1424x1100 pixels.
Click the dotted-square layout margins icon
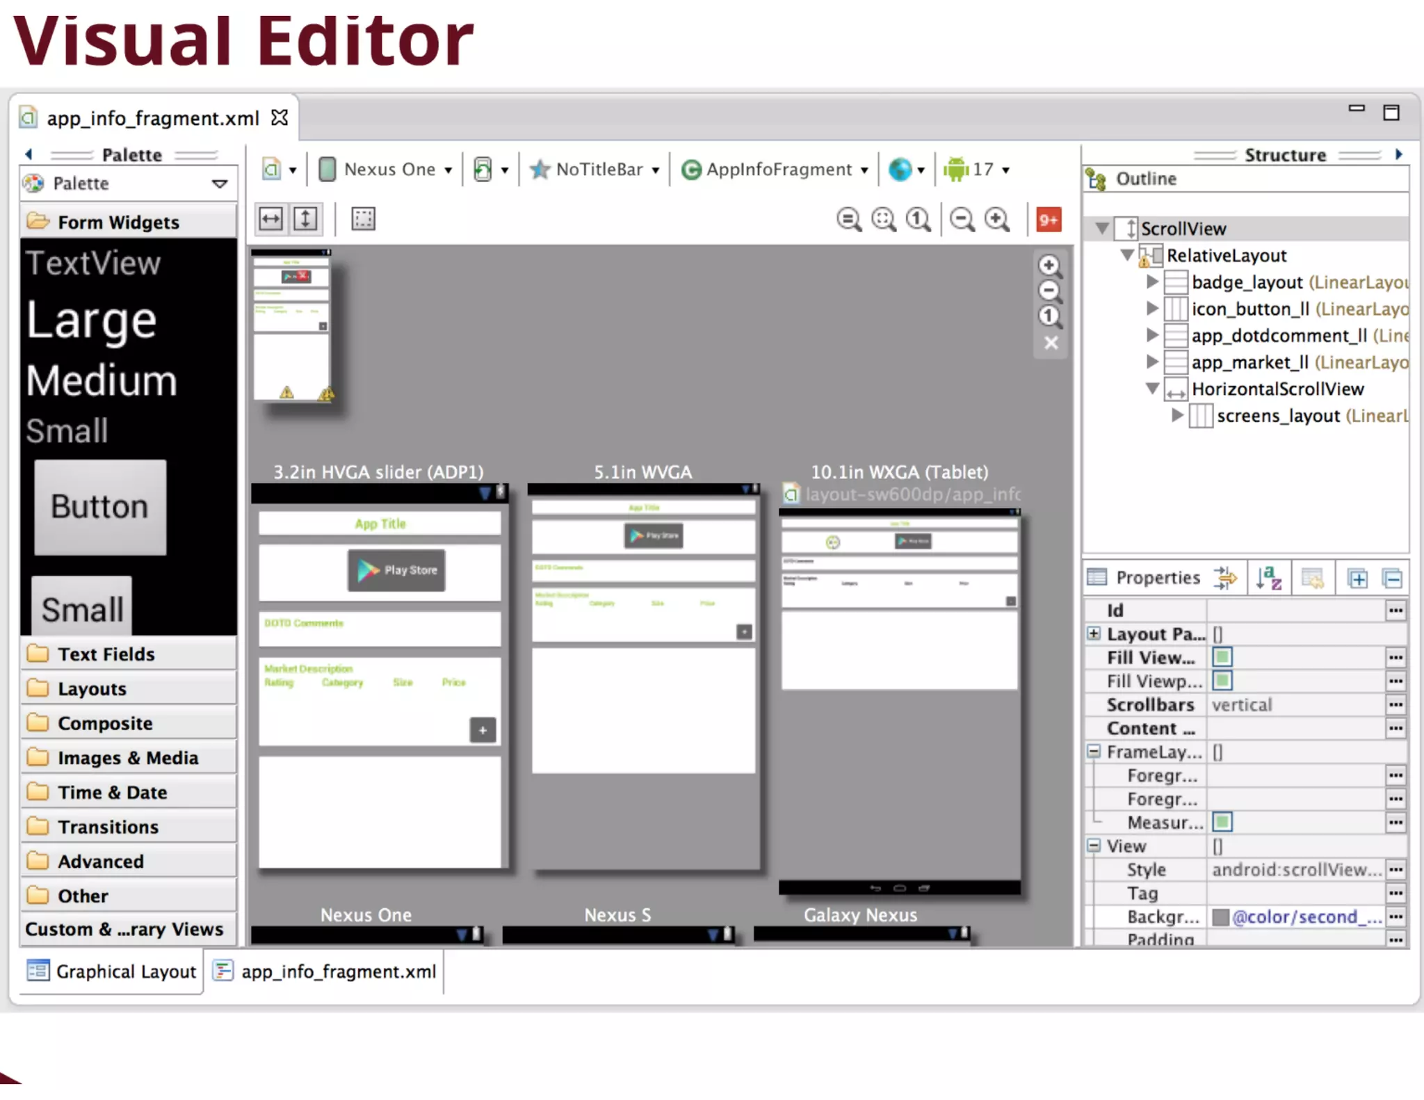pos(363,219)
